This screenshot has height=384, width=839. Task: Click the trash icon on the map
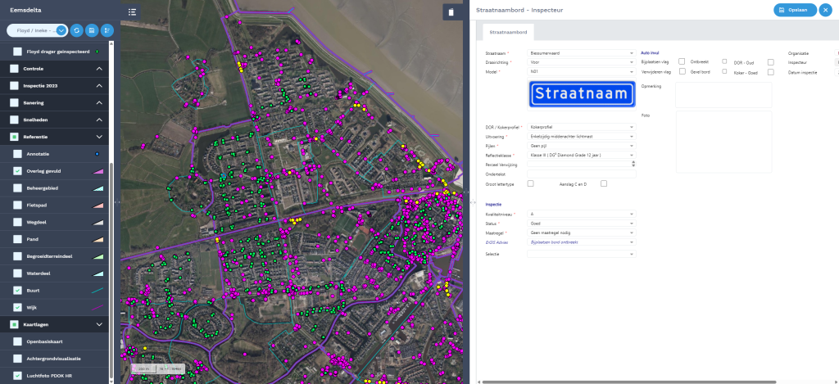click(x=450, y=11)
